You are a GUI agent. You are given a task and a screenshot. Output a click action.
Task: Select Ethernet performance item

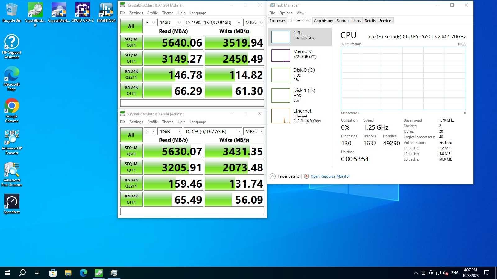pos(300,116)
